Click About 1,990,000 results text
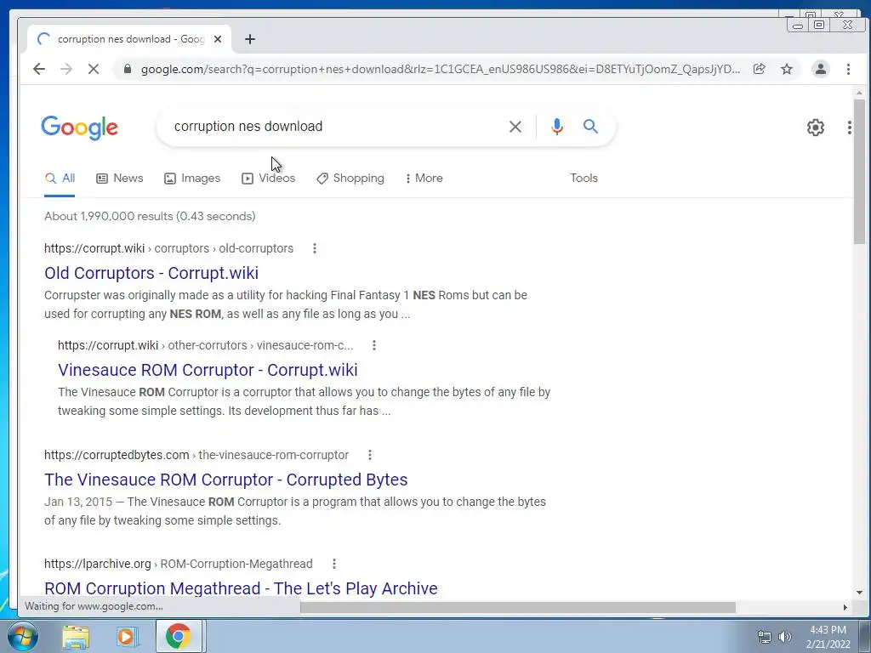The image size is (871, 653). click(150, 217)
